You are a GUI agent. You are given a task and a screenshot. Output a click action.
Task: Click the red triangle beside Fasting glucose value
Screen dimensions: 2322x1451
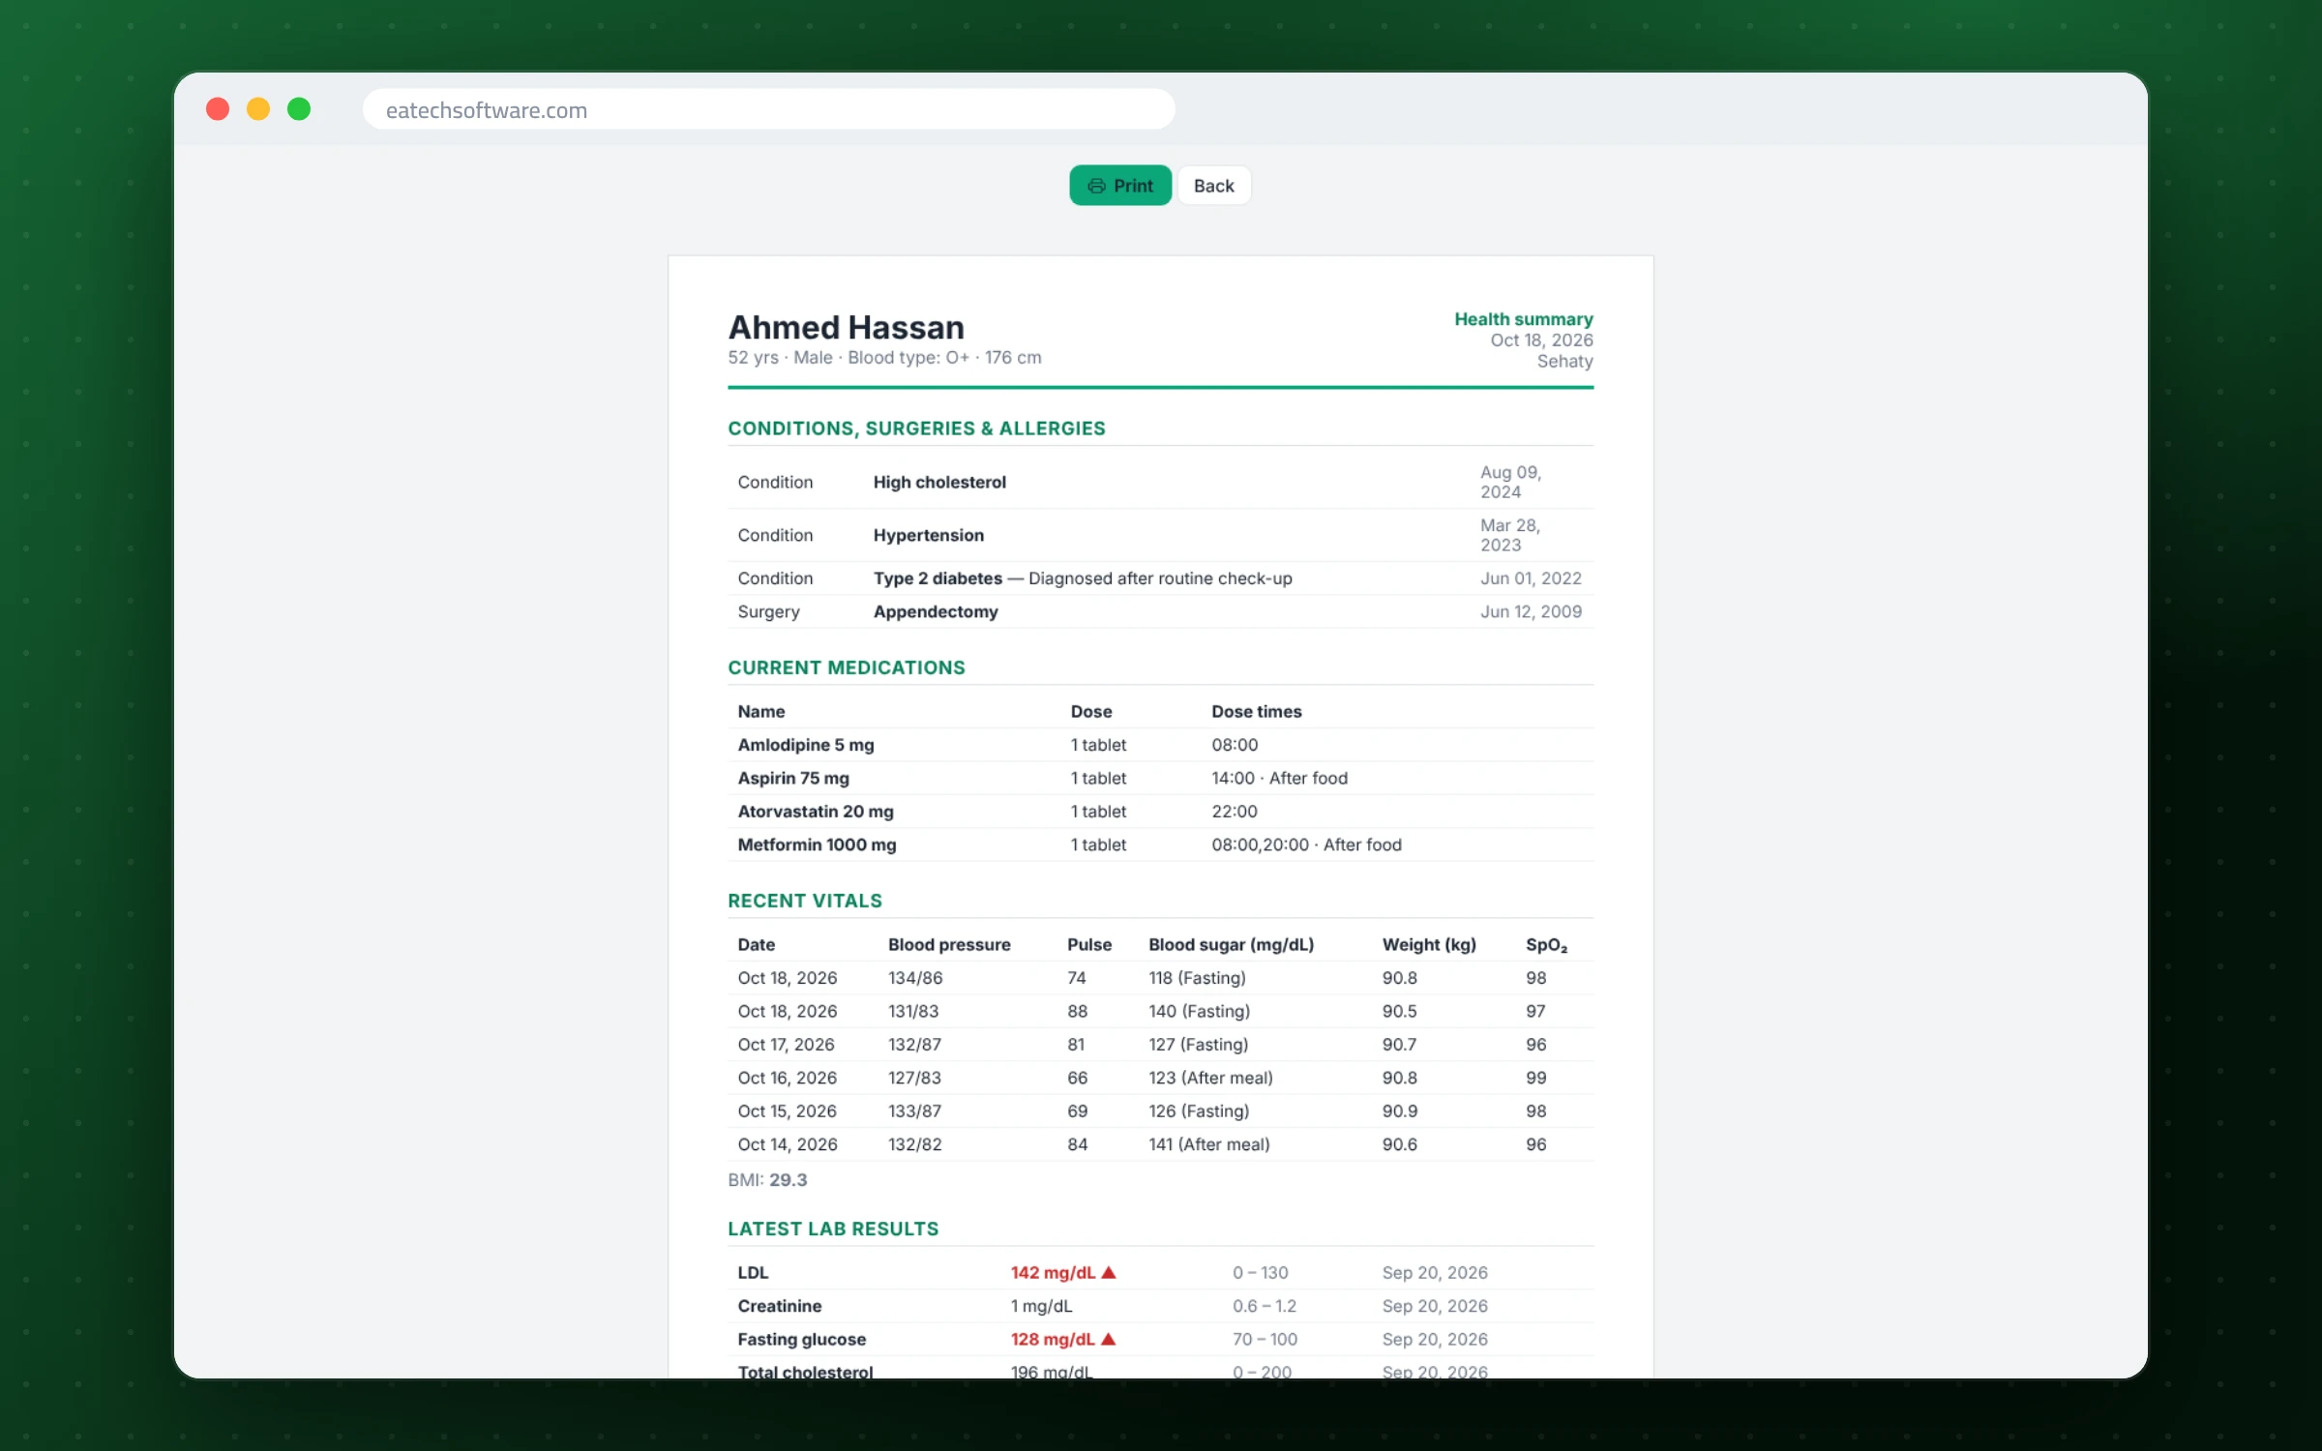click(1109, 1340)
